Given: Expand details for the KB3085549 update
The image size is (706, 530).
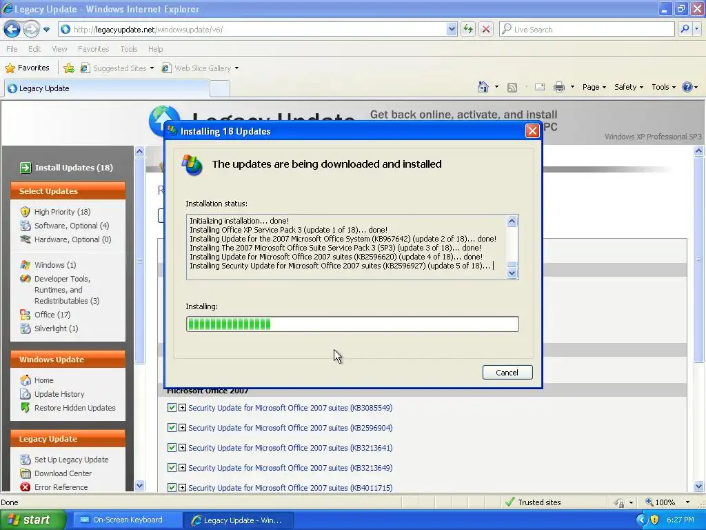Looking at the screenshot, I should click(182, 407).
